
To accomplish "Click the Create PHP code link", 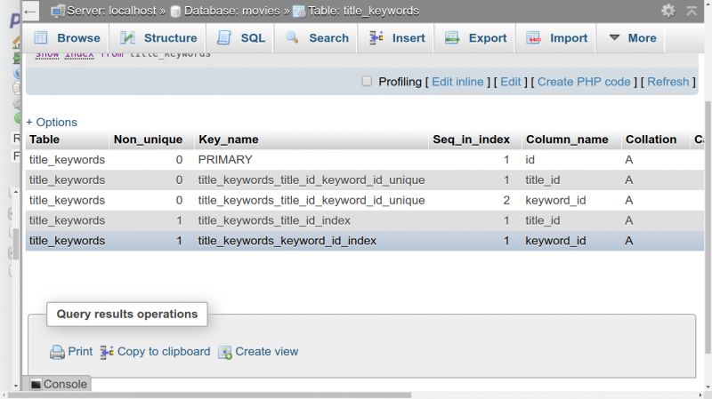I will tap(583, 82).
